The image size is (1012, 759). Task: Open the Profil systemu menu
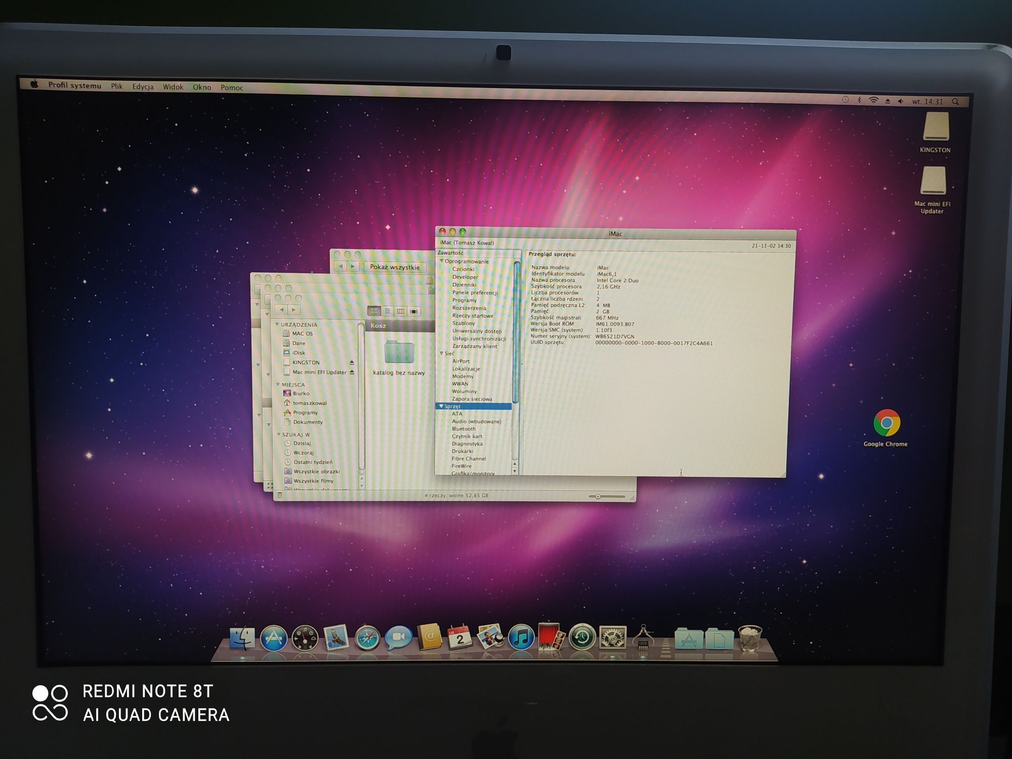click(x=75, y=86)
